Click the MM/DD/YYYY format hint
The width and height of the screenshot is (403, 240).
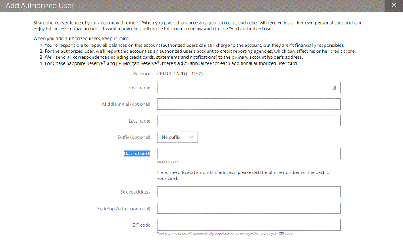point(167,162)
